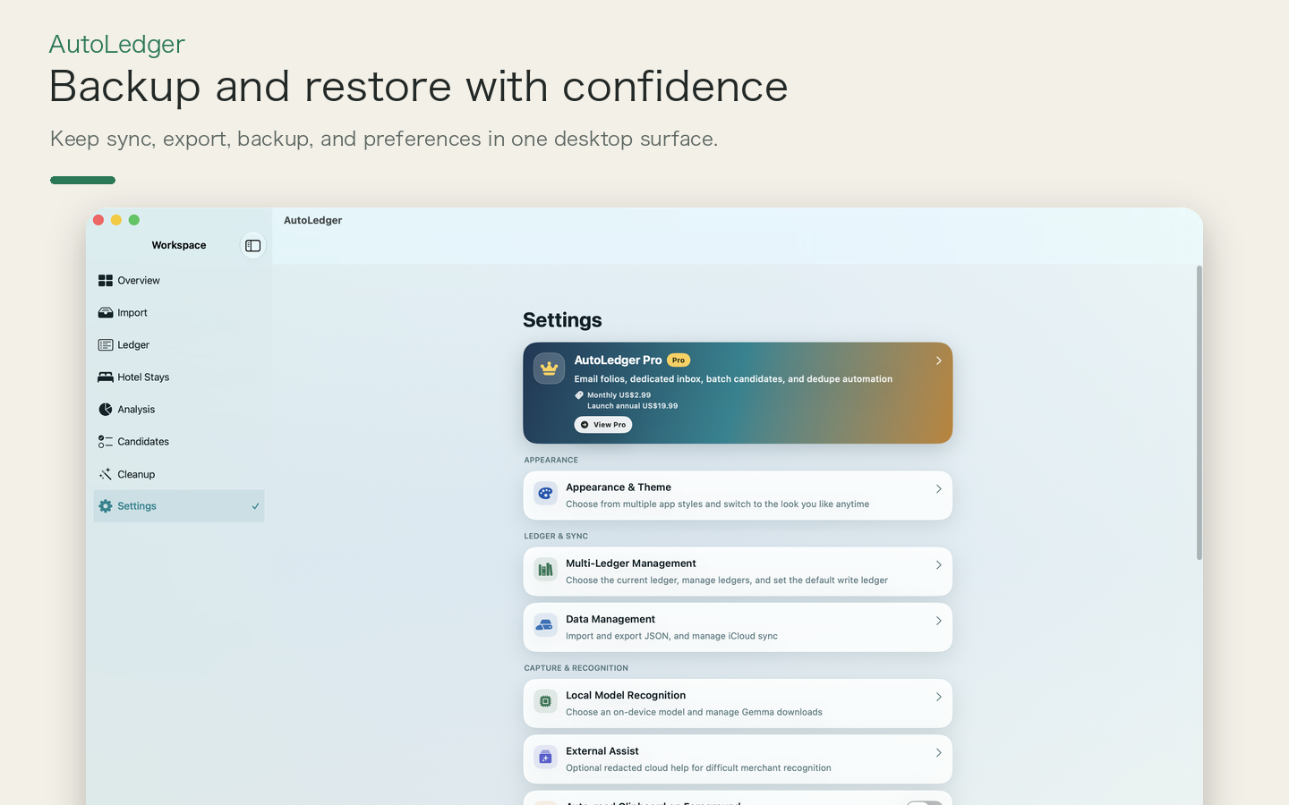Open the Appearance & Theme row title

(619, 487)
